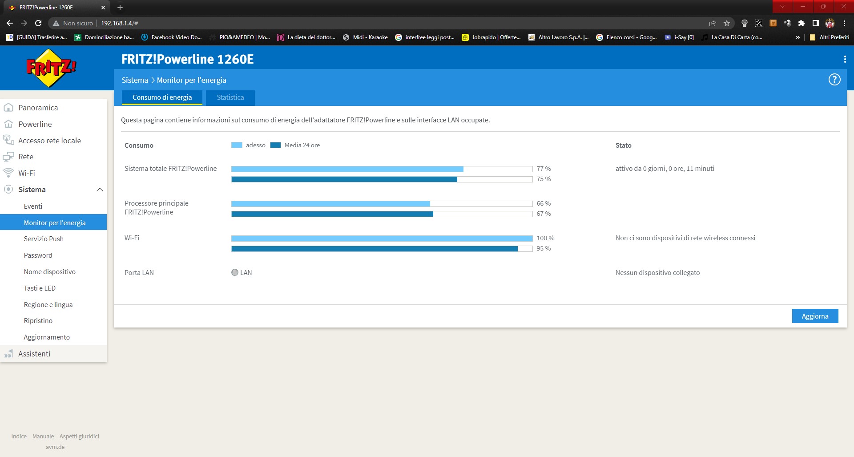This screenshot has height=457, width=854.
Task: Click the Assistenti icon
Action: [8, 354]
